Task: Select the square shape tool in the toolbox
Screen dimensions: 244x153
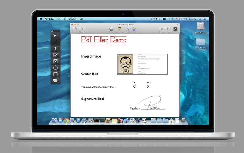Action: pos(56,74)
